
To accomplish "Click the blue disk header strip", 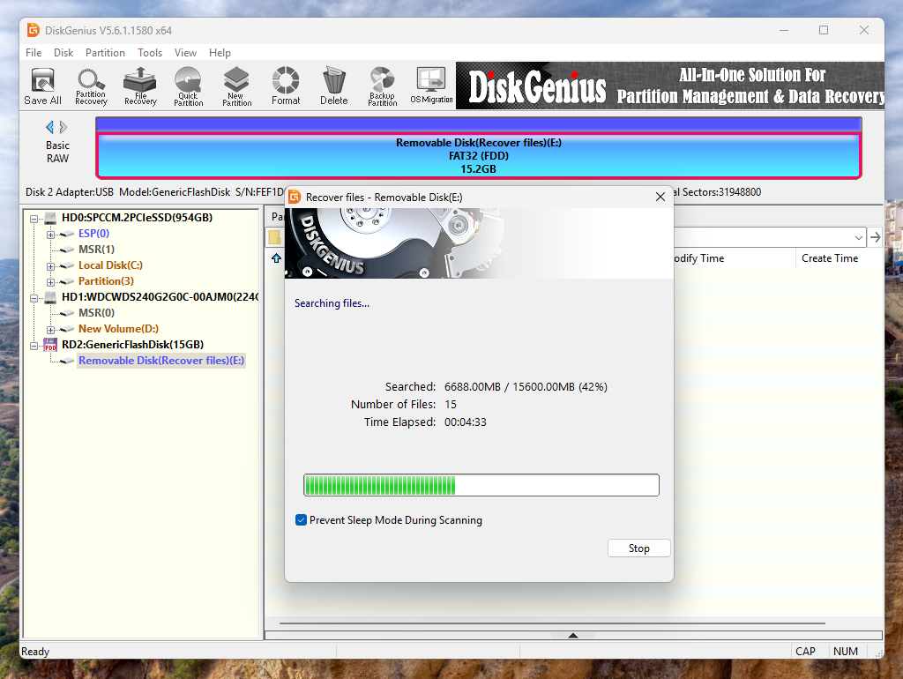I will click(479, 123).
